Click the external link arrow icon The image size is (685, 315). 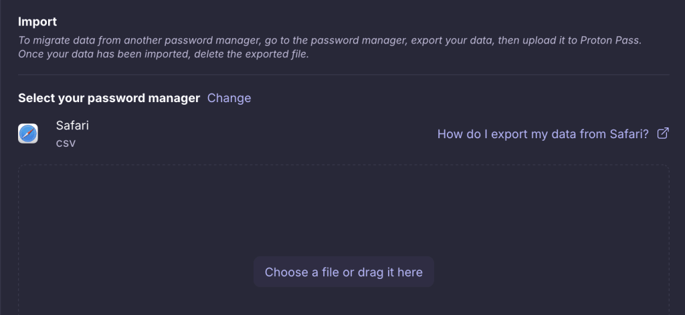click(663, 133)
